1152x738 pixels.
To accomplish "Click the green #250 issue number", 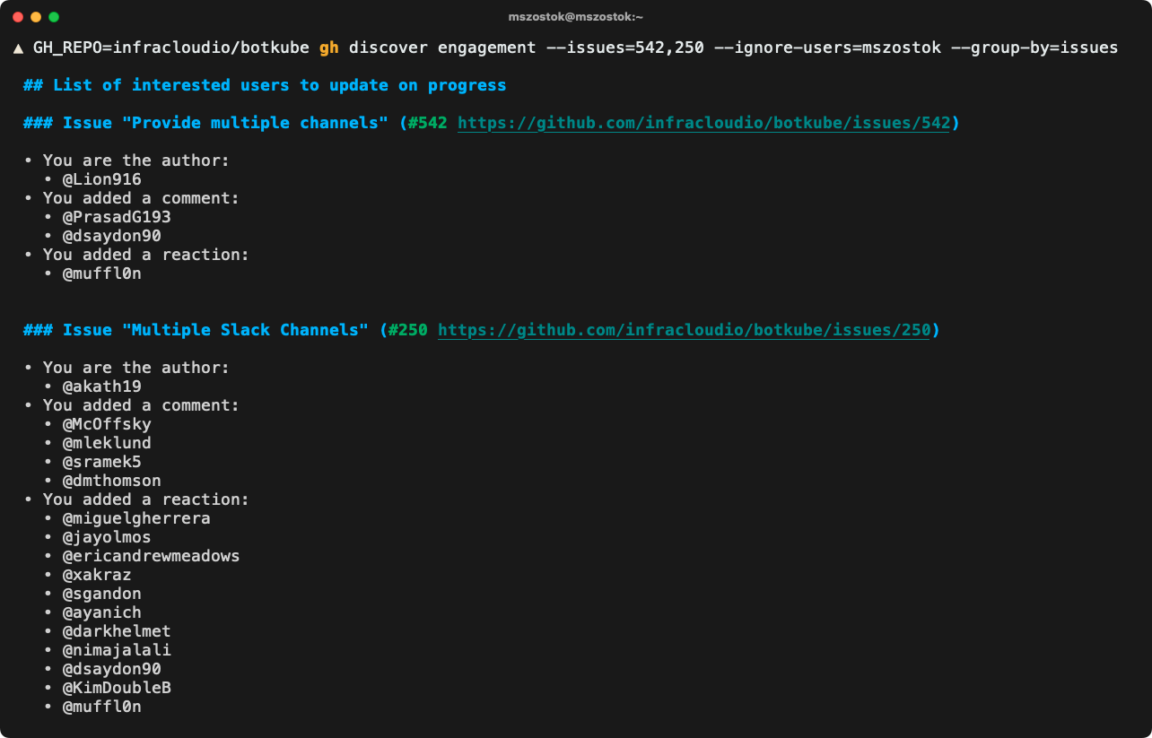I will 407,330.
